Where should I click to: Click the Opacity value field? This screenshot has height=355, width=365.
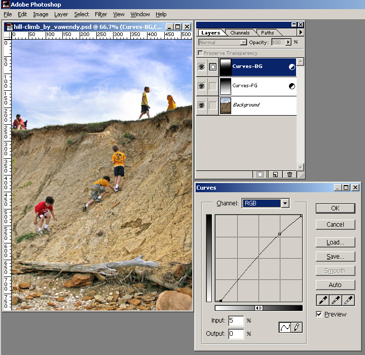[x=278, y=43]
